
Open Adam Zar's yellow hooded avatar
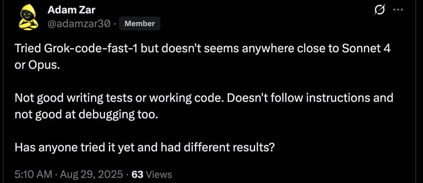coord(28,18)
